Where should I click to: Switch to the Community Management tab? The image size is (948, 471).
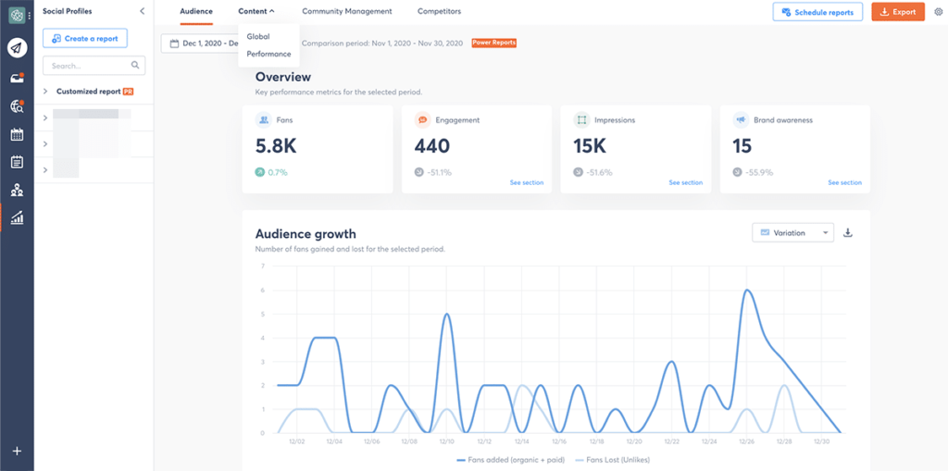[x=346, y=11]
